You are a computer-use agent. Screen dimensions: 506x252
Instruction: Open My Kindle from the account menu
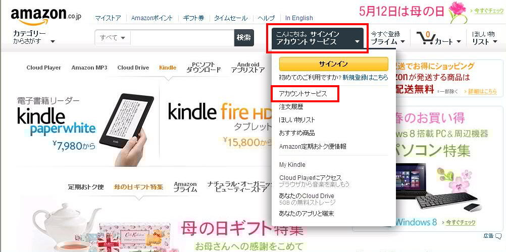point(292,165)
